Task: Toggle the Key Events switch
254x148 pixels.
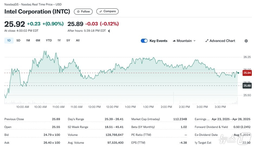Action: click(x=144, y=41)
